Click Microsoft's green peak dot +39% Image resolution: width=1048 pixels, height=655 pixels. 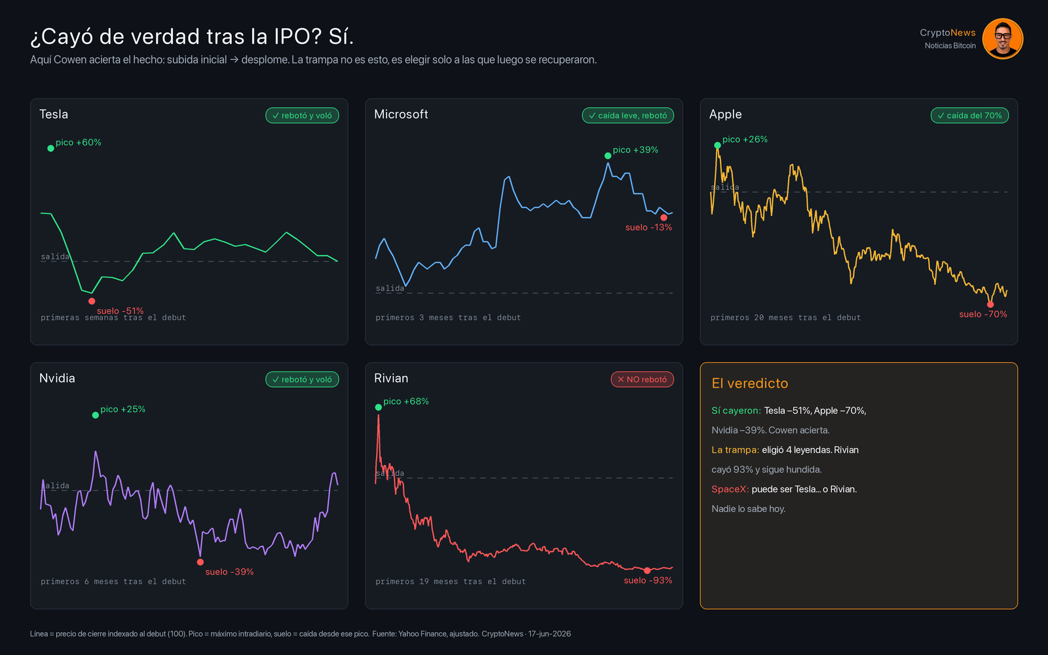pyautogui.click(x=608, y=156)
